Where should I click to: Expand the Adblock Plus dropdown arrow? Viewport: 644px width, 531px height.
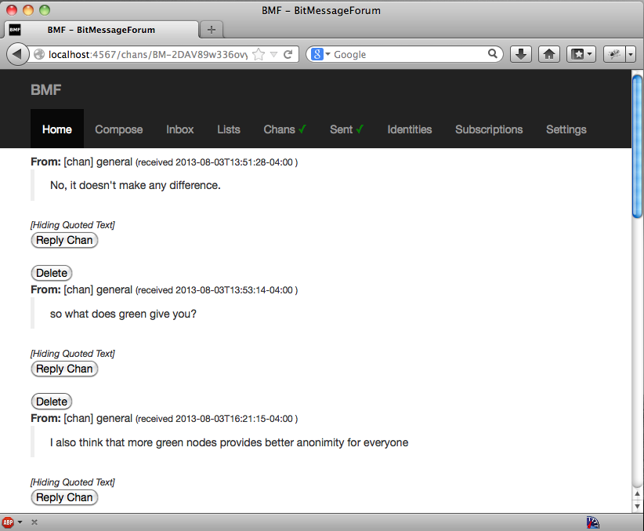pyautogui.click(x=20, y=522)
